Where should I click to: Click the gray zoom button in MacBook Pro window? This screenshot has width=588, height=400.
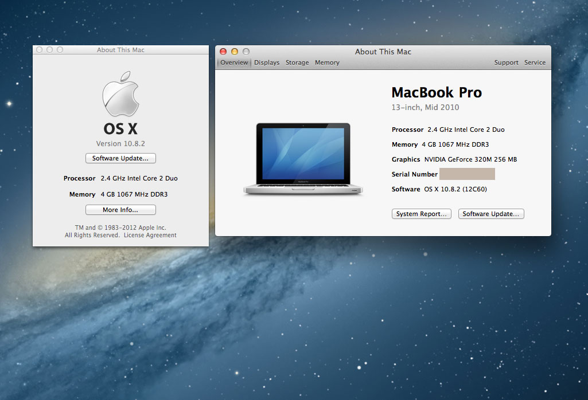(246, 52)
